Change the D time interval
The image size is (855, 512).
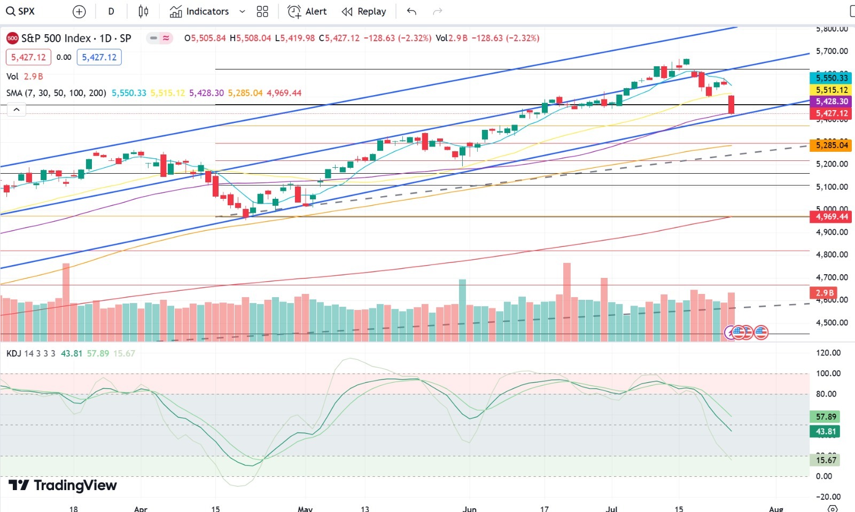point(111,11)
